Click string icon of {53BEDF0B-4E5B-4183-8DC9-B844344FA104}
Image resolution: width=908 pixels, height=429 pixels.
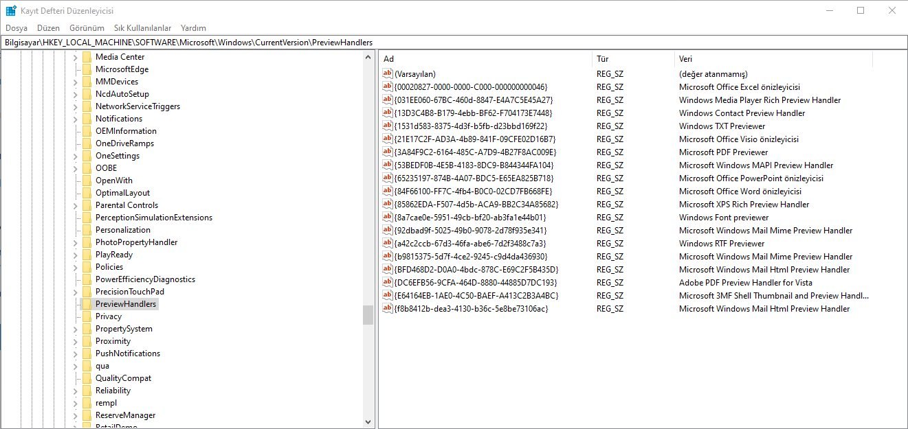click(x=388, y=165)
